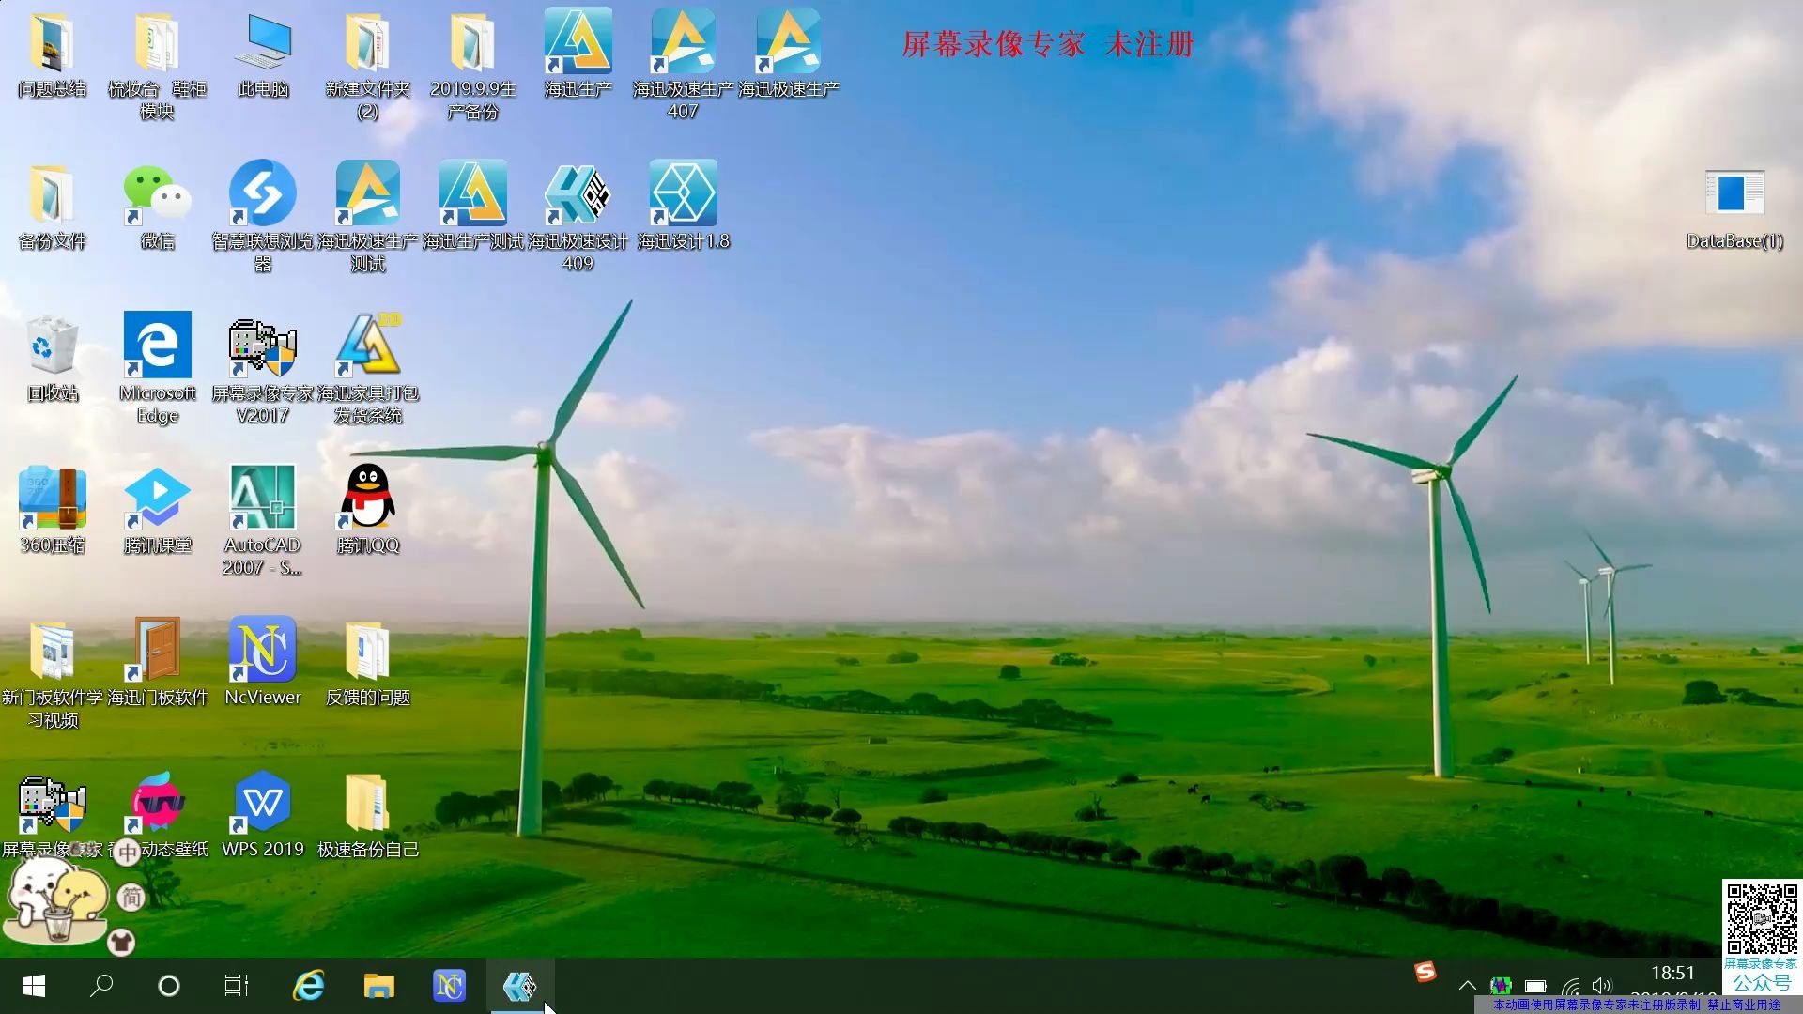Screen dimensions: 1803x1014
Task: Select the 回收站 recycle bin icon
Action: coord(53,346)
